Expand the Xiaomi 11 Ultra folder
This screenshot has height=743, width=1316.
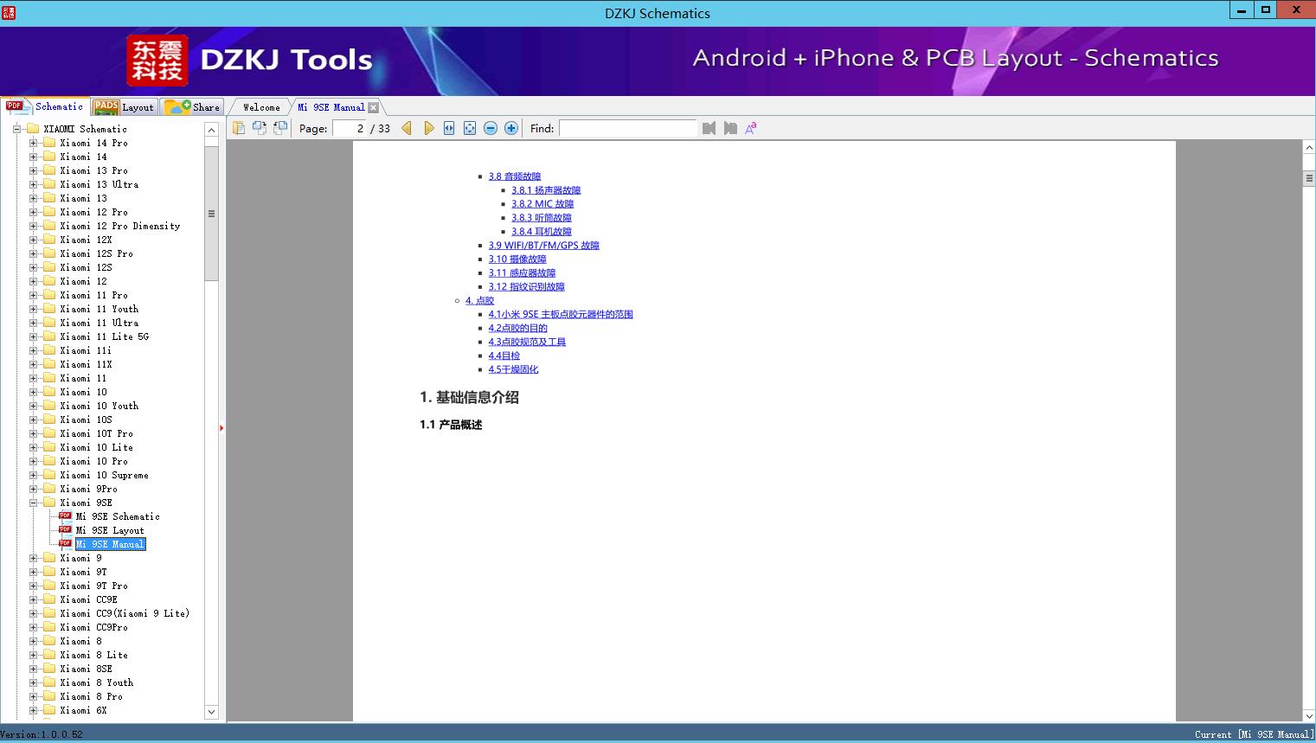(x=33, y=323)
